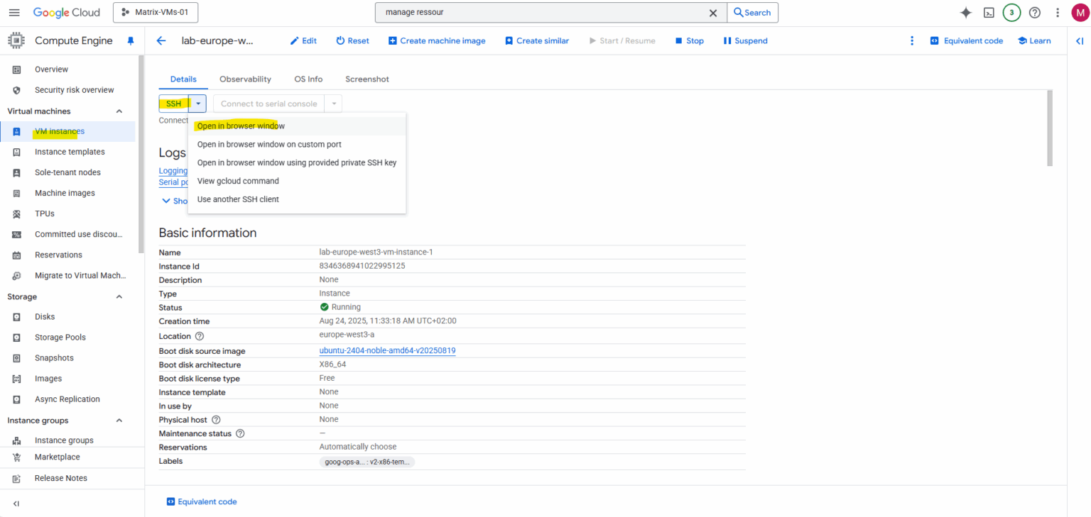The image size is (1091, 517).
Task: Click the Compute Engine pin icon
Action: pyautogui.click(x=131, y=40)
